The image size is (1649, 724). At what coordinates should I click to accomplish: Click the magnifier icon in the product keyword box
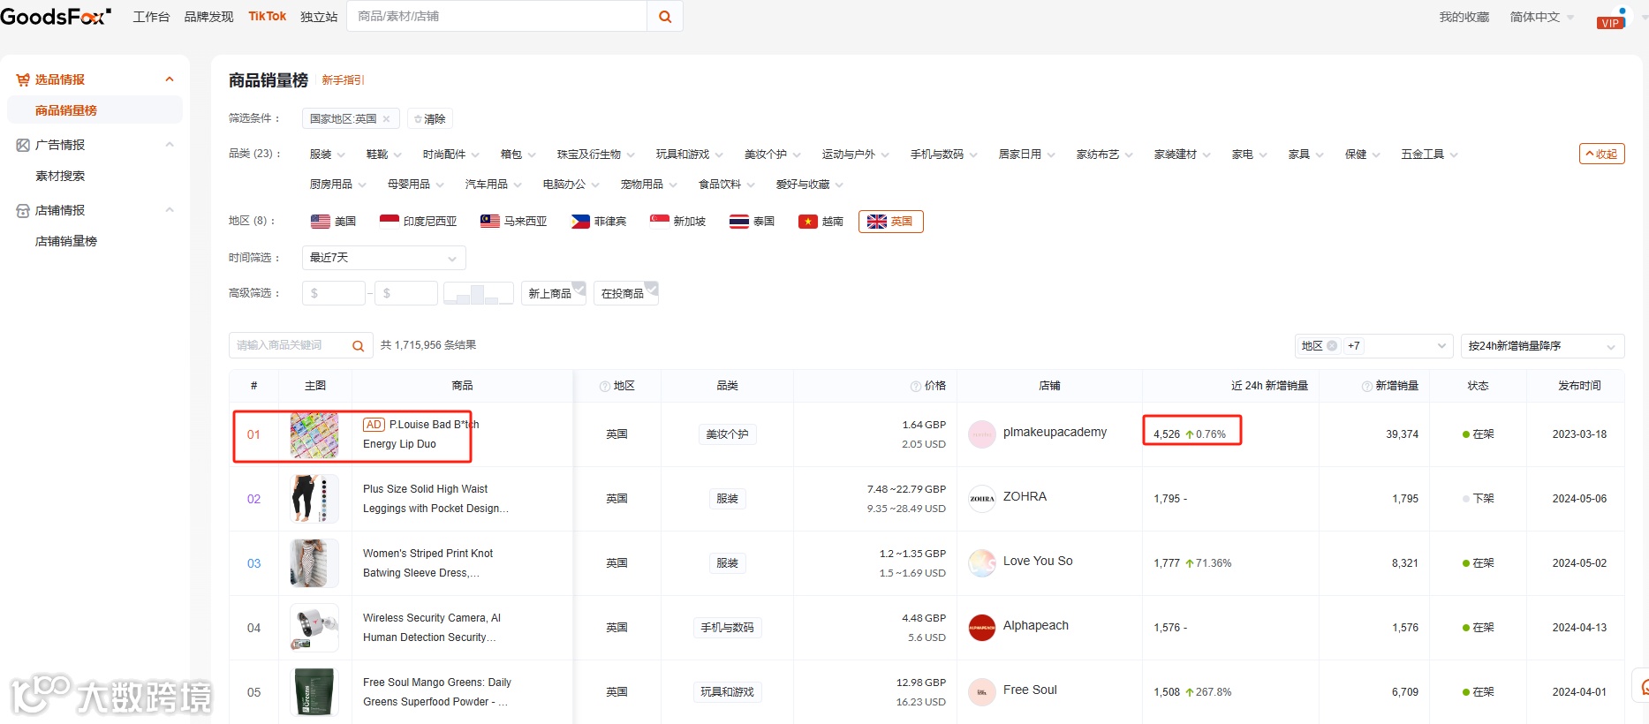point(358,346)
